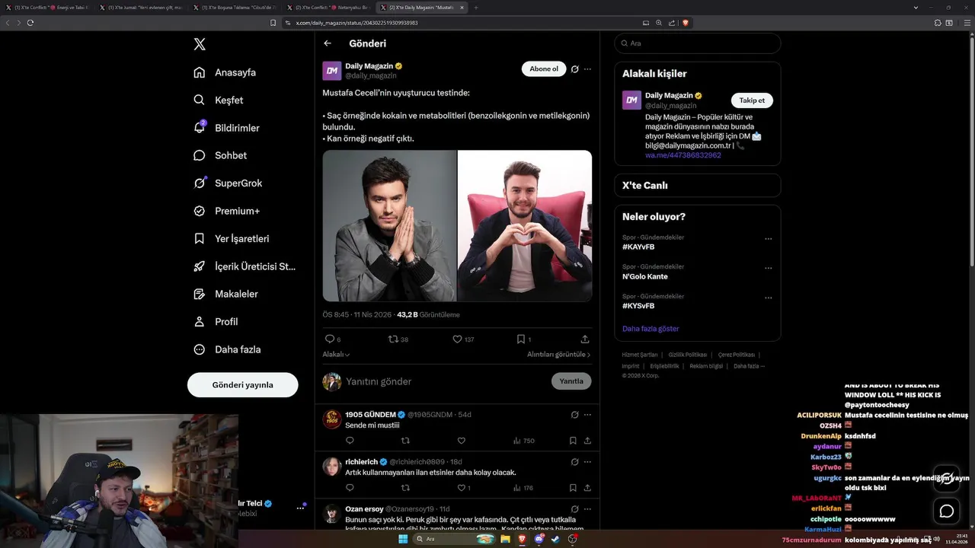The image size is (975, 548).
Task: Expand the Daha fazla footer menu
Action: pyautogui.click(x=749, y=366)
